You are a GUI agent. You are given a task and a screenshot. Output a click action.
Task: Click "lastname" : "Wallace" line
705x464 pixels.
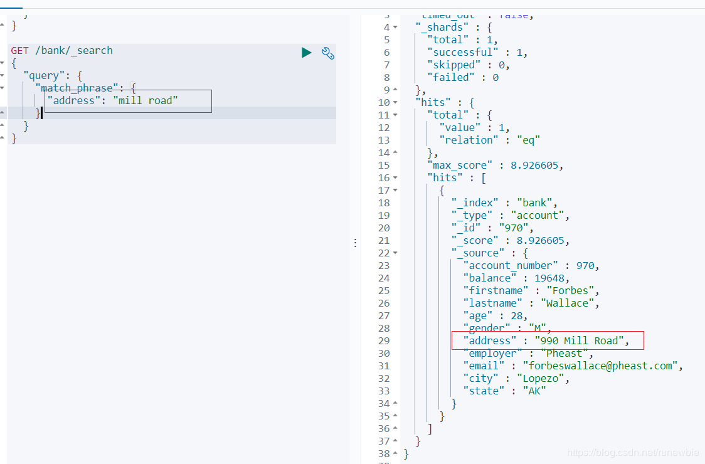point(531,303)
